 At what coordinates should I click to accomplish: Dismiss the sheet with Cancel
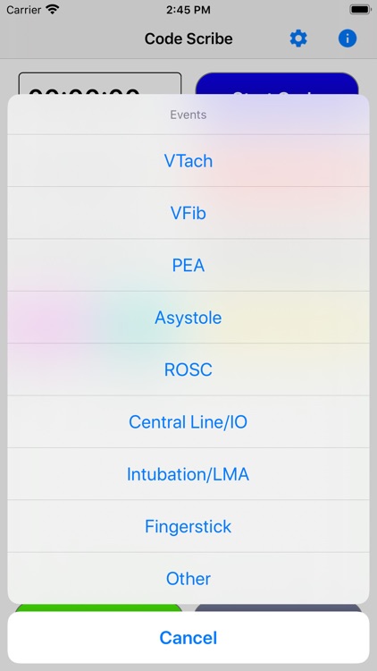tap(188, 638)
